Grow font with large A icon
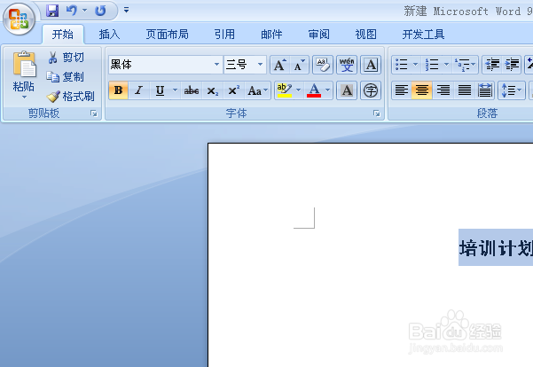 (x=279, y=65)
